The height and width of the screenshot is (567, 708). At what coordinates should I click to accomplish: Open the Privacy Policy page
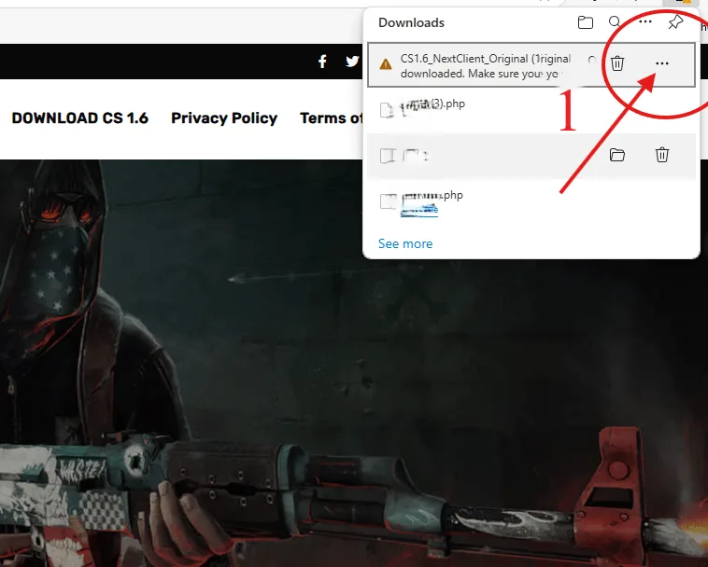point(224,118)
